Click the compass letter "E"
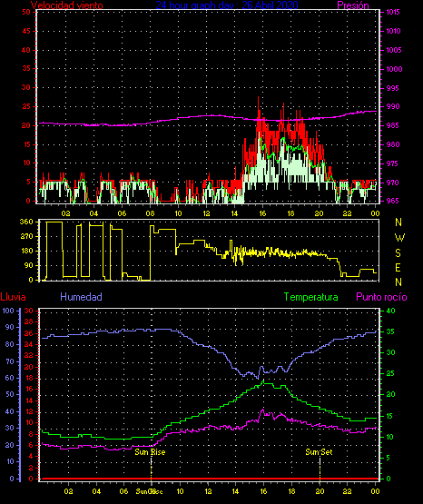423x504 pixels. point(398,268)
